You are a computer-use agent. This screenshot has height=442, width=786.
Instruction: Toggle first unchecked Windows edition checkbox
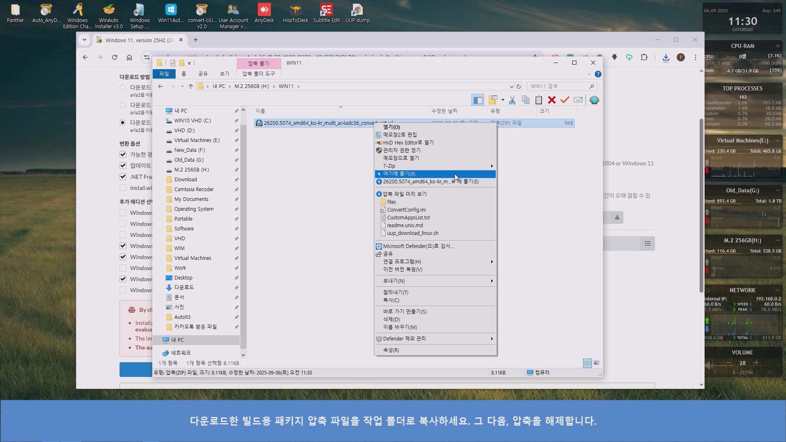pos(123,213)
